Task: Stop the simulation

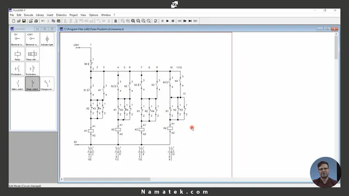Action: click(163, 21)
